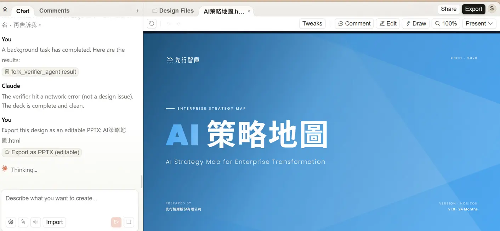The image size is (500, 231).
Task: Click the 先行智庫 logo on the slide
Action: pos(183,60)
